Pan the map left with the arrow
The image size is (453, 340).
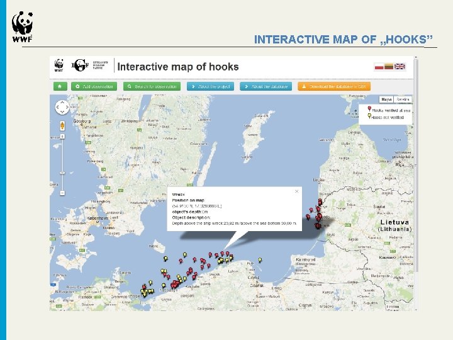tap(57, 108)
